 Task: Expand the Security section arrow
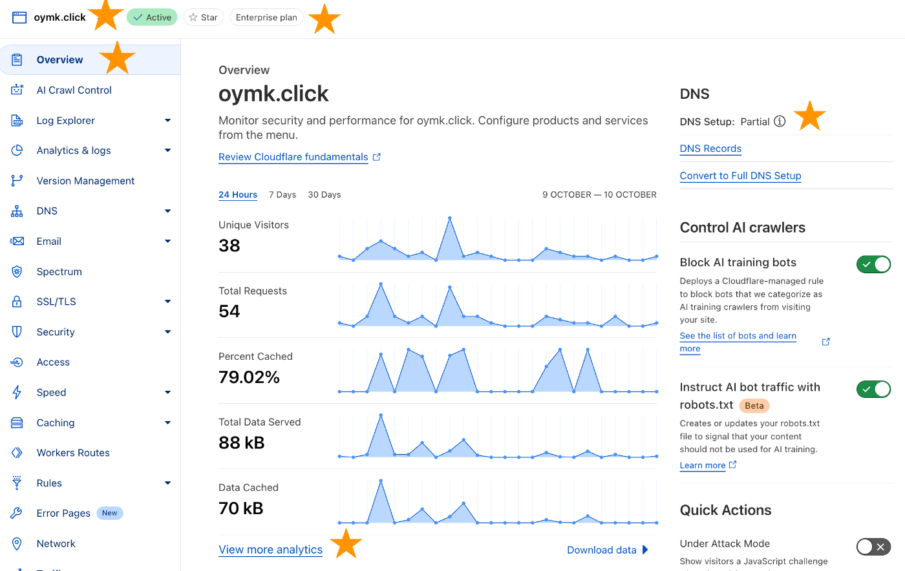[167, 332]
